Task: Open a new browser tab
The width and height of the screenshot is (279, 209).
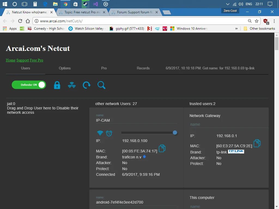Action: 167,12
